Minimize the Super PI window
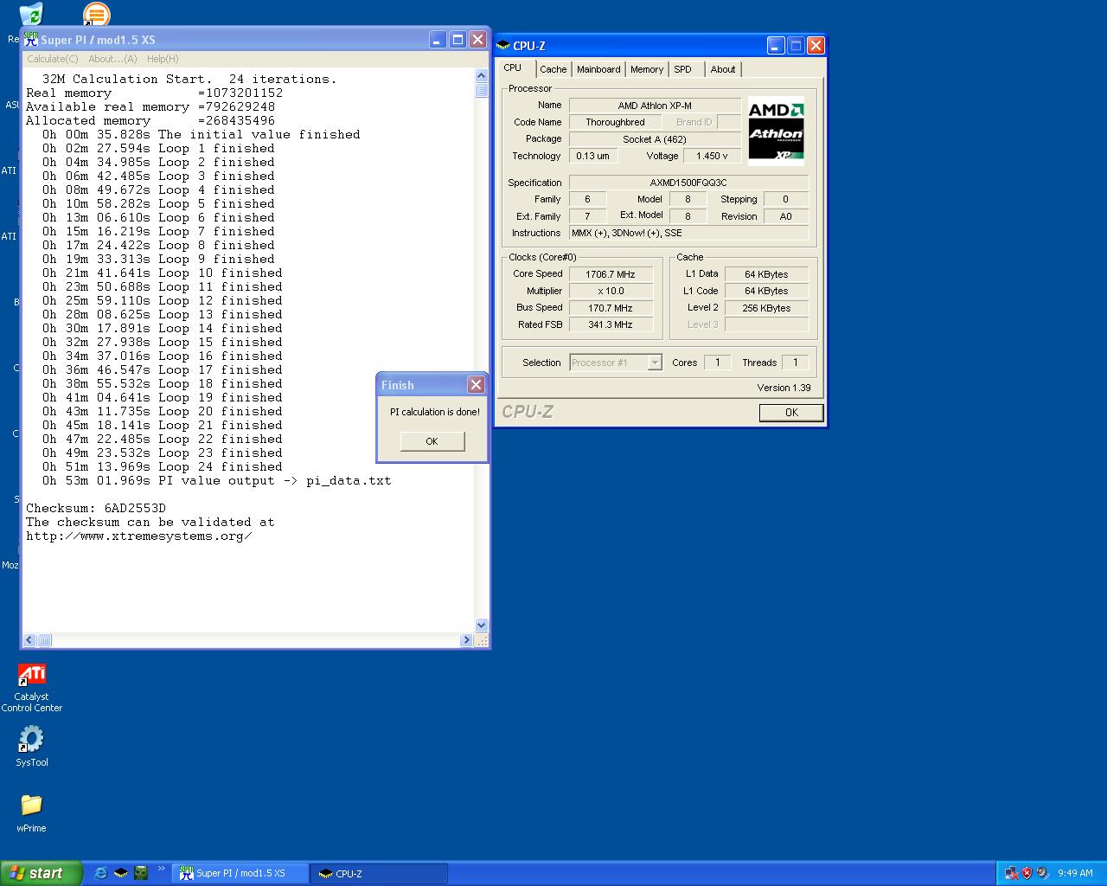 pyautogui.click(x=438, y=40)
